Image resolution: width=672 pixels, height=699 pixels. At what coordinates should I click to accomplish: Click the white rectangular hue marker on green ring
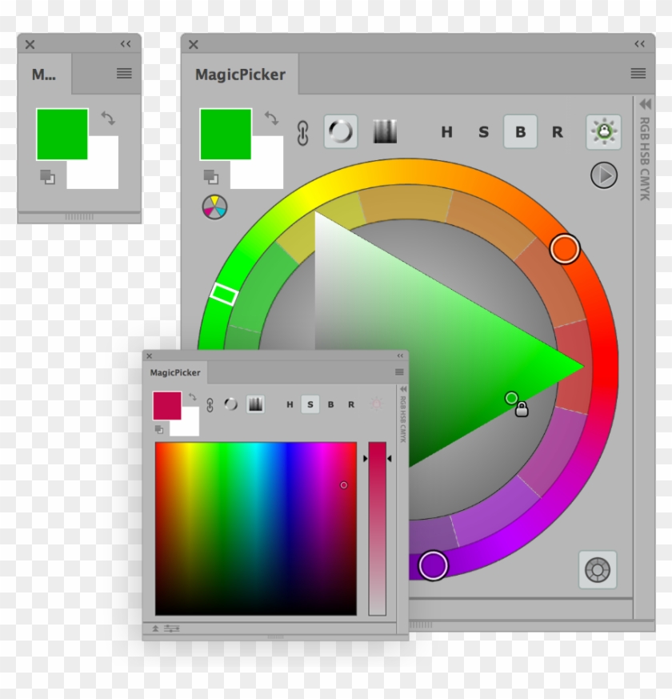click(x=224, y=294)
